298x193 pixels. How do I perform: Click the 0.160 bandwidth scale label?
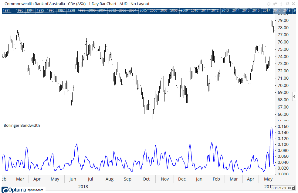(x=283, y=126)
